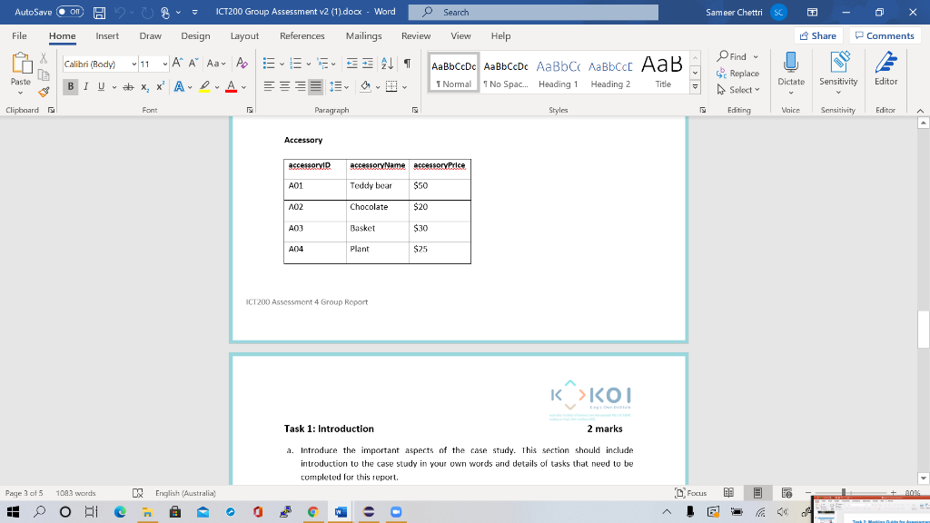Open Chrome from the taskbar
This screenshot has width=930, height=523.
312,512
